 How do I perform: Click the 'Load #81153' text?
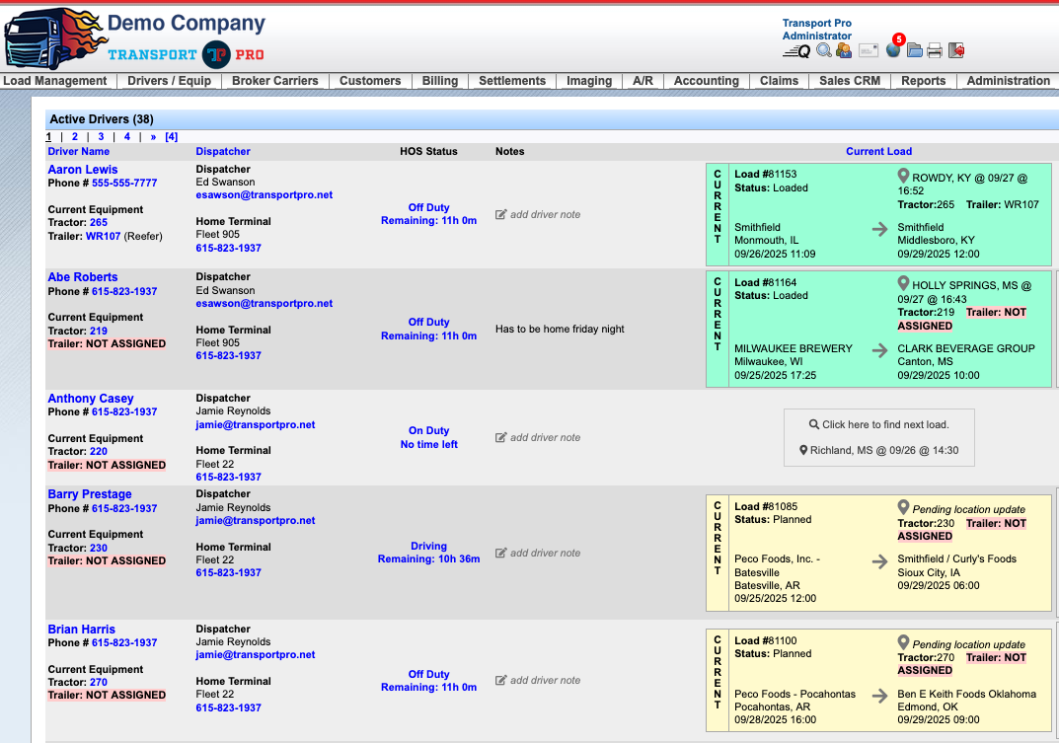point(766,174)
